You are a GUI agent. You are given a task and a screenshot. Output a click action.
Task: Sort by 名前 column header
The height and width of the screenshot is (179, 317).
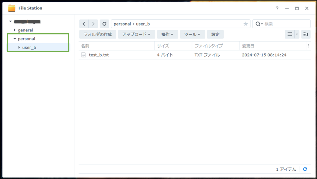[x=85, y=46]
